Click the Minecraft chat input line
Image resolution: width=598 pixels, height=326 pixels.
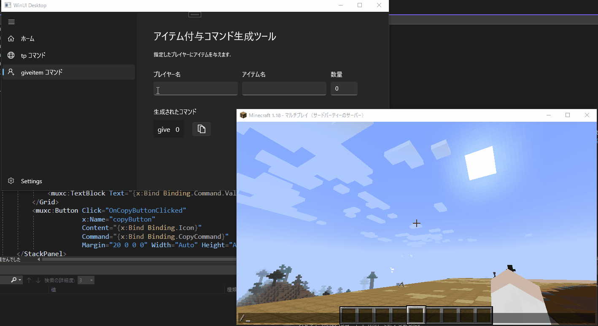(416, 318)
